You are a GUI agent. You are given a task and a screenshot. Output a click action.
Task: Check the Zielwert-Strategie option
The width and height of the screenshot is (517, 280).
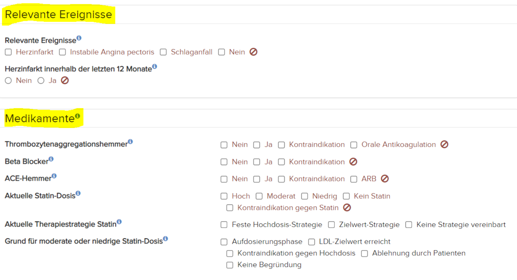pos(331,224)
